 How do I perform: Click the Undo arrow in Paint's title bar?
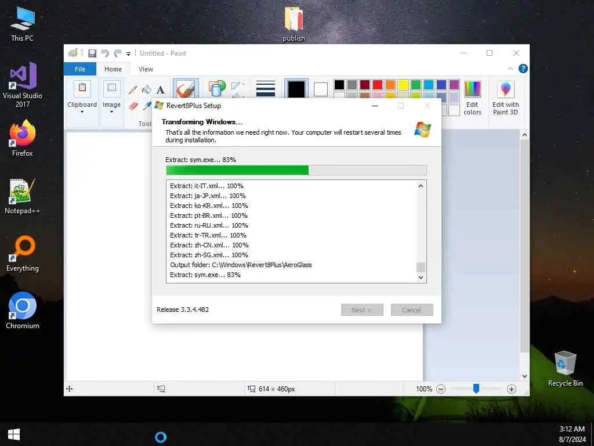pos(105,53)
